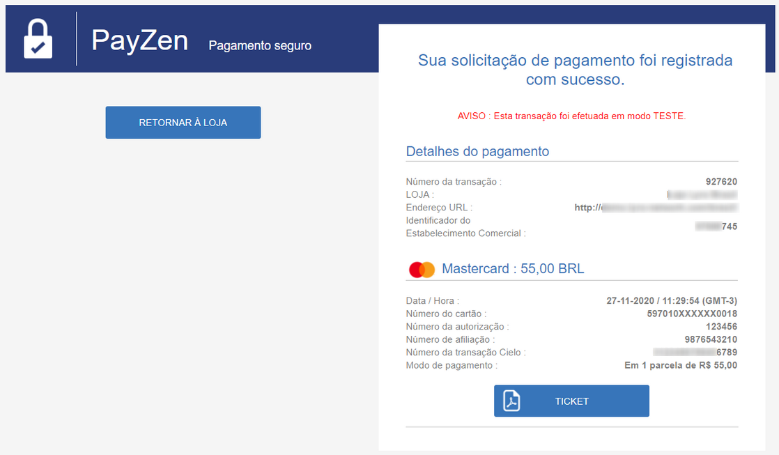The width and height of the screenshot is (779, 455).
Task: Select Cielo transaction value ending 6789
Action: pos(695,353)
